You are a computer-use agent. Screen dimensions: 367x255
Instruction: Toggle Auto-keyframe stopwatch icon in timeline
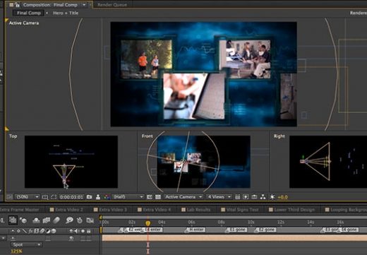(x=80, y=220)
